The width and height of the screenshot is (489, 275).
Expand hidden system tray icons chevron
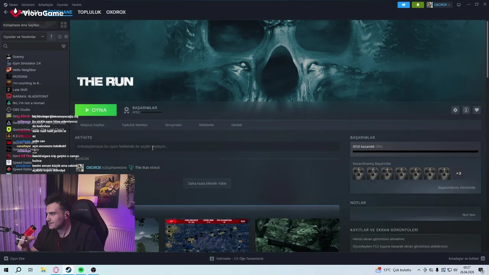point(419,270)
